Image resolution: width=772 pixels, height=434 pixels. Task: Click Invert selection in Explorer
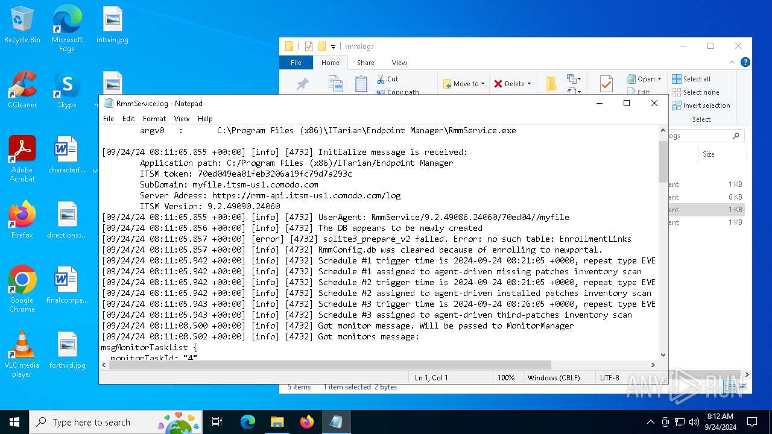[701, 105]
